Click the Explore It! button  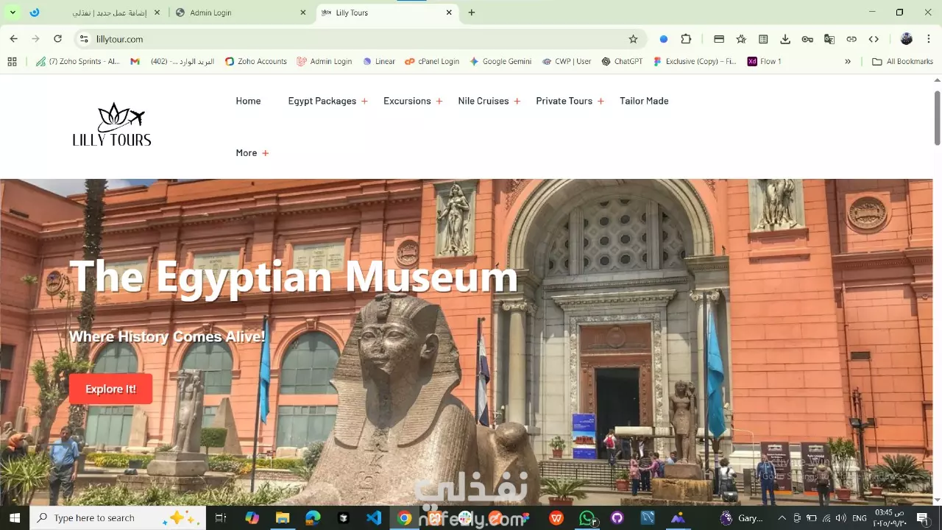tap(110, 389)
